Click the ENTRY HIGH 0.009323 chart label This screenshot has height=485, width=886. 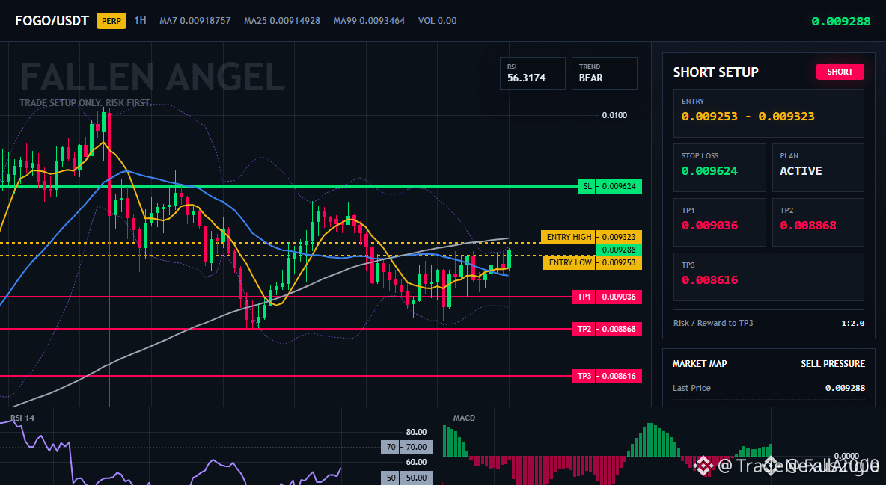591,237
